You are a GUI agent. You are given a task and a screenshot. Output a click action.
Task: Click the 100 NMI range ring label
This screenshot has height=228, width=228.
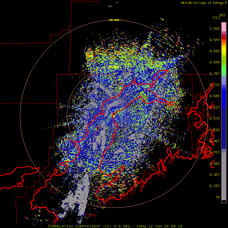click(x=114, y=20)
